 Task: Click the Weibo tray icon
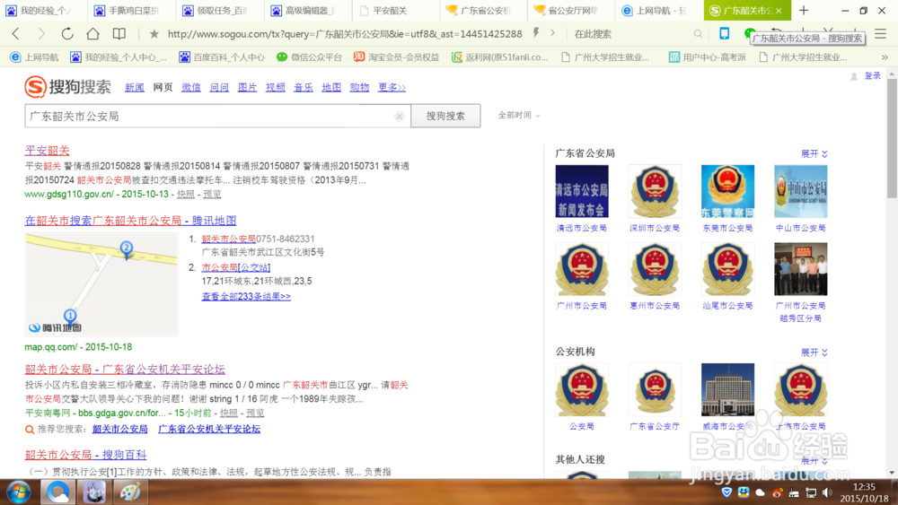(x=777, y=492)
